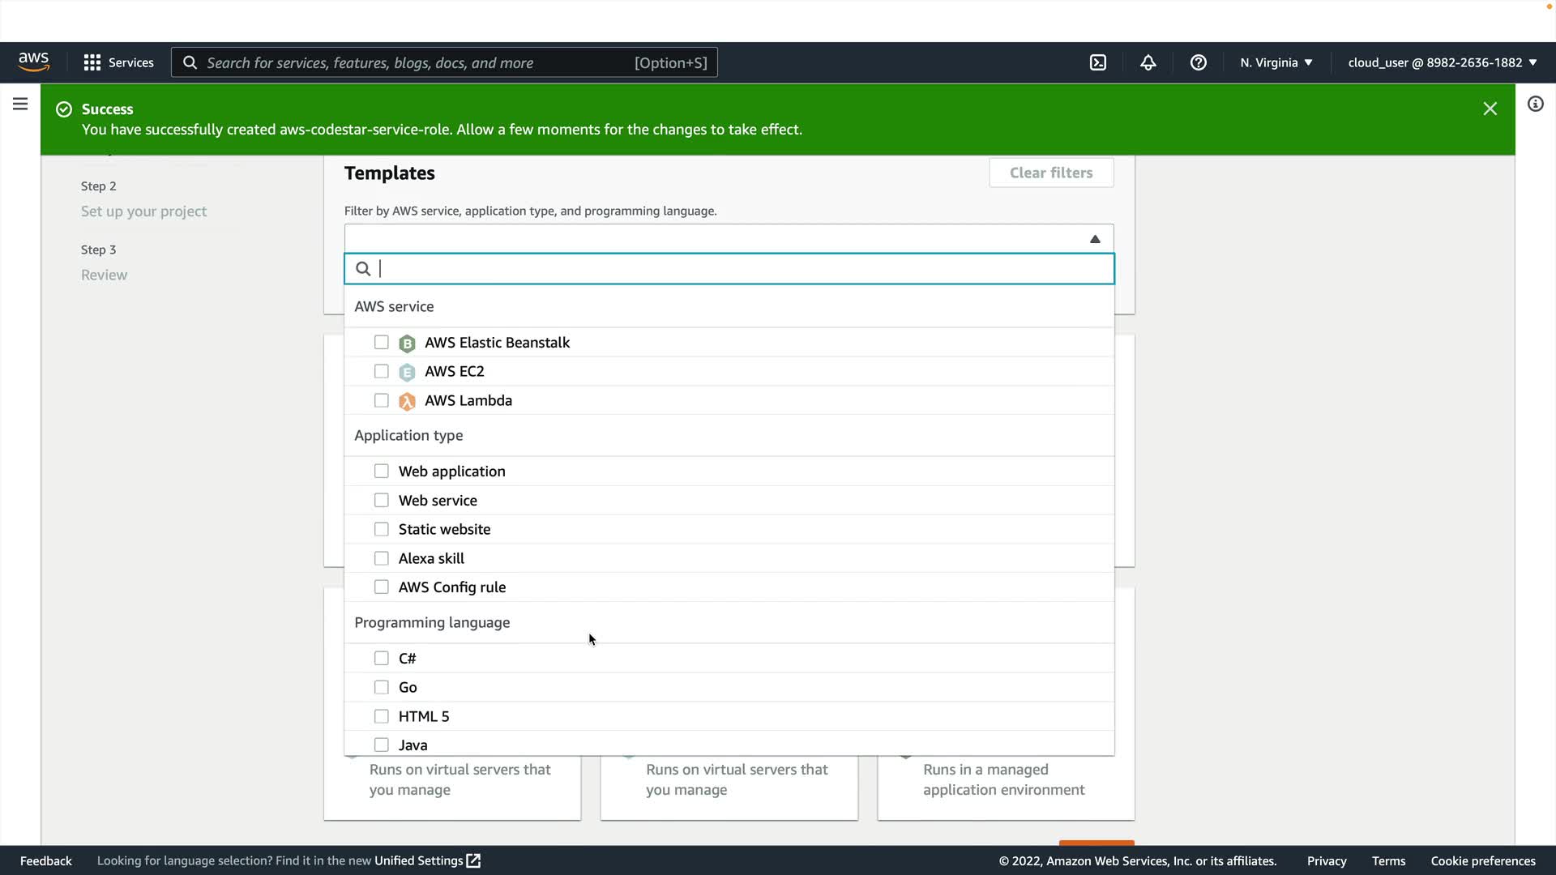Click the filter search text field

[729, 269]
